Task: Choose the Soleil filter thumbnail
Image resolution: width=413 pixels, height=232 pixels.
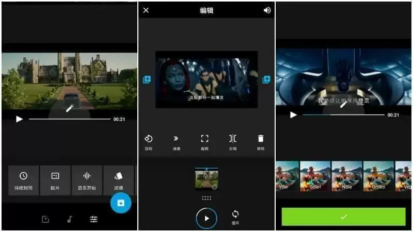Action: click(315, 176)
